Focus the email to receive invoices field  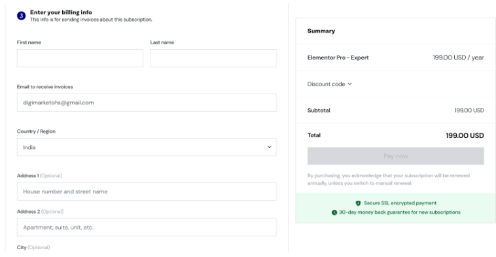147,103
